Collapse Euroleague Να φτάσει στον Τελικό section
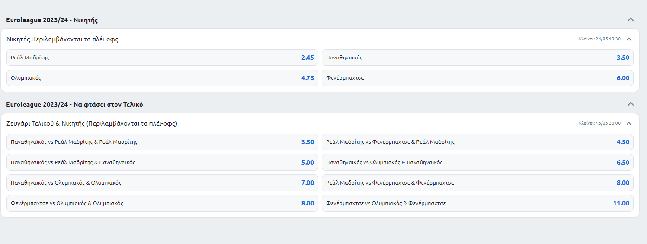This screenshot has height=244, width=647. (x=630, y=104)
